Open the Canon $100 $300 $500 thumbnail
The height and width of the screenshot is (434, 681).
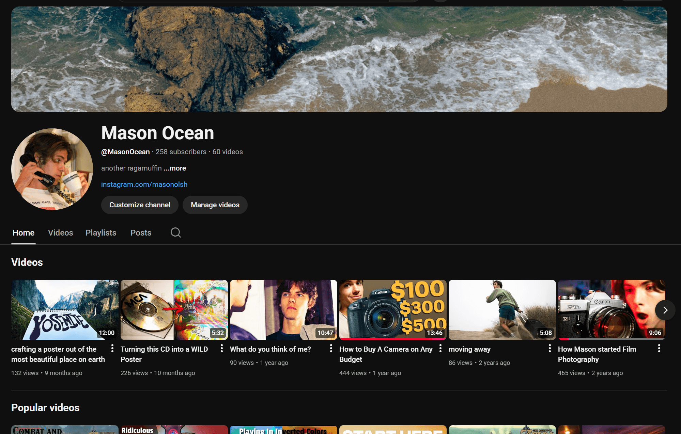click(x=392, y=310)
